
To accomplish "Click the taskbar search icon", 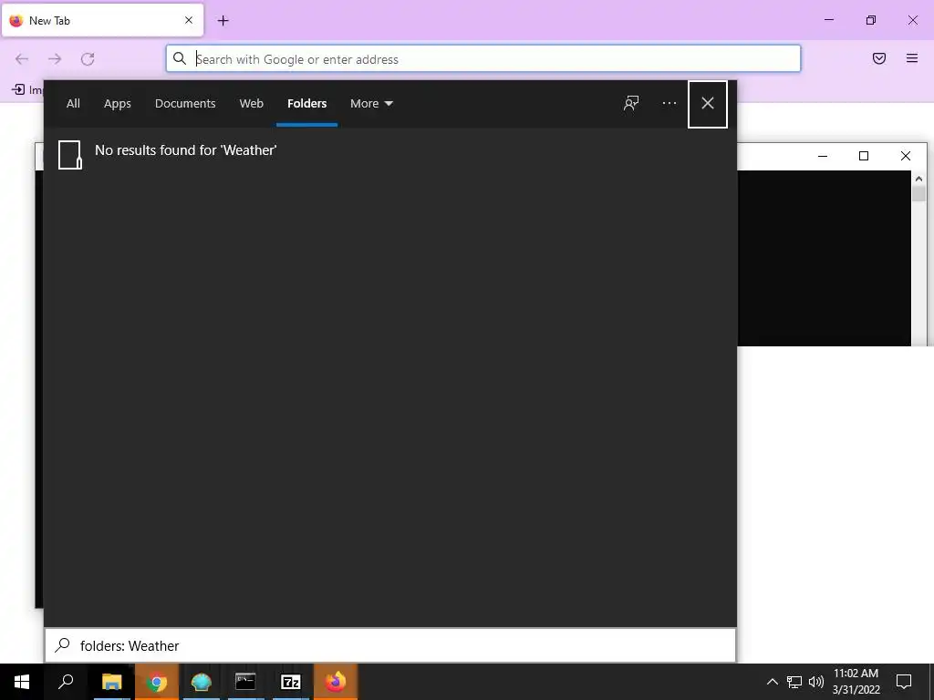I will tap(66, 682).
